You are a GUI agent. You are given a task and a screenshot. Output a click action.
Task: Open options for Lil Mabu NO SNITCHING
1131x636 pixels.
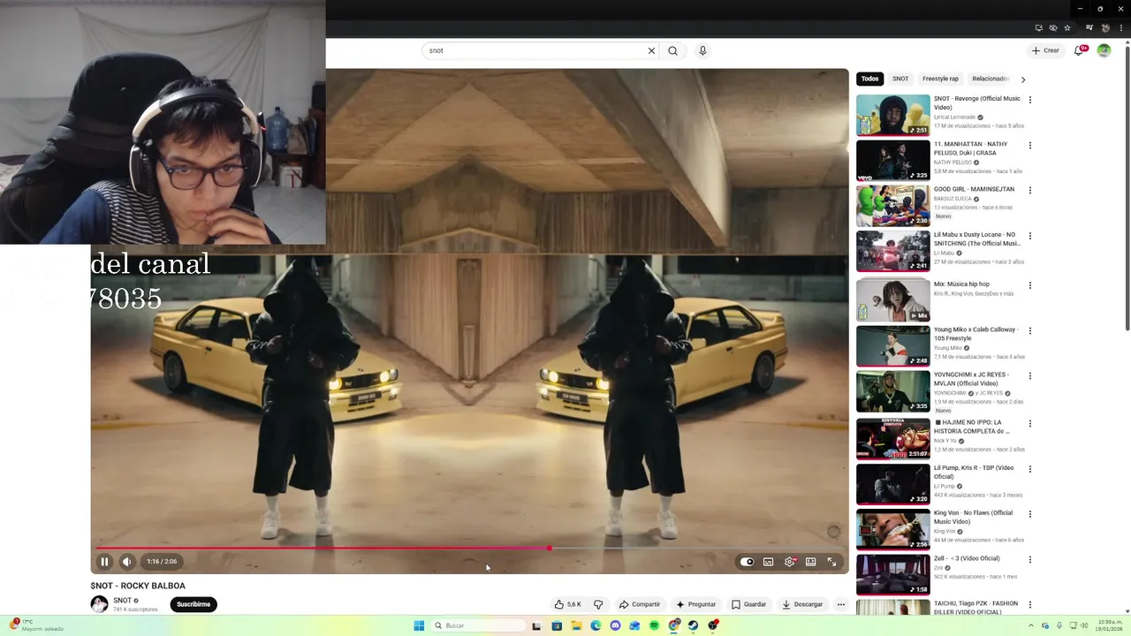(1030, 236)
